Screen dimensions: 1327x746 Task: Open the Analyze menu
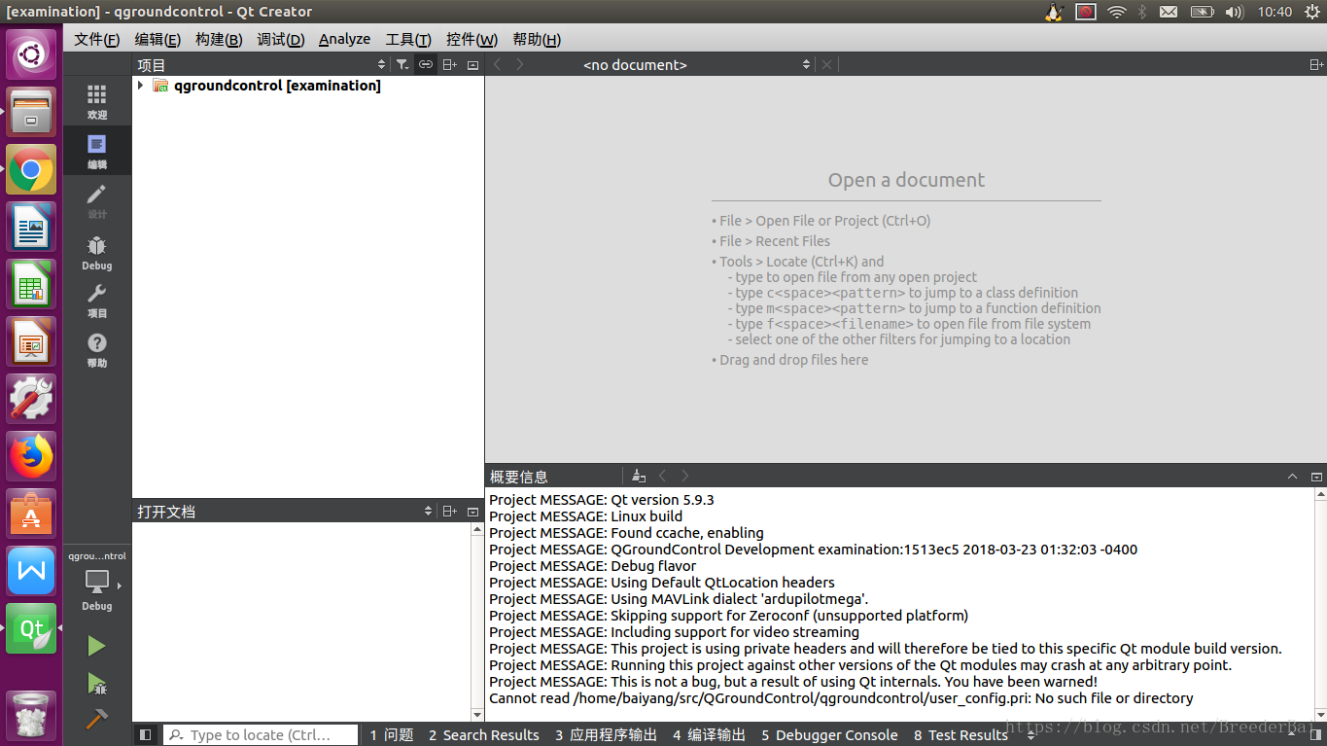[x=344, y=39]
